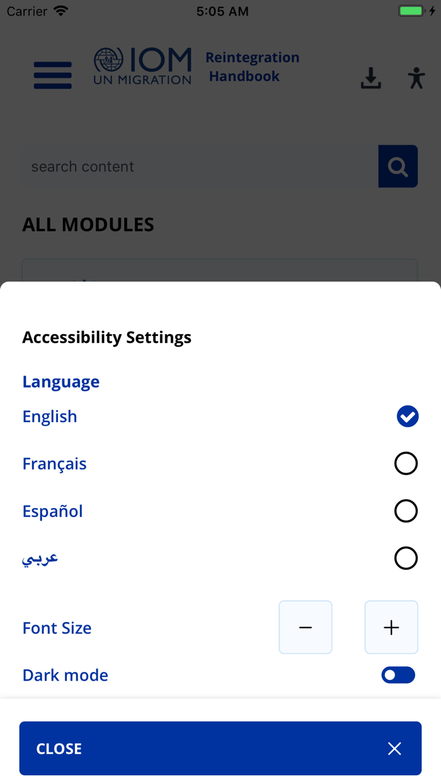The height and width of the screenshot is (784, 441).
Task: Tap the Reintegration Handbook title
Action: 252,67
